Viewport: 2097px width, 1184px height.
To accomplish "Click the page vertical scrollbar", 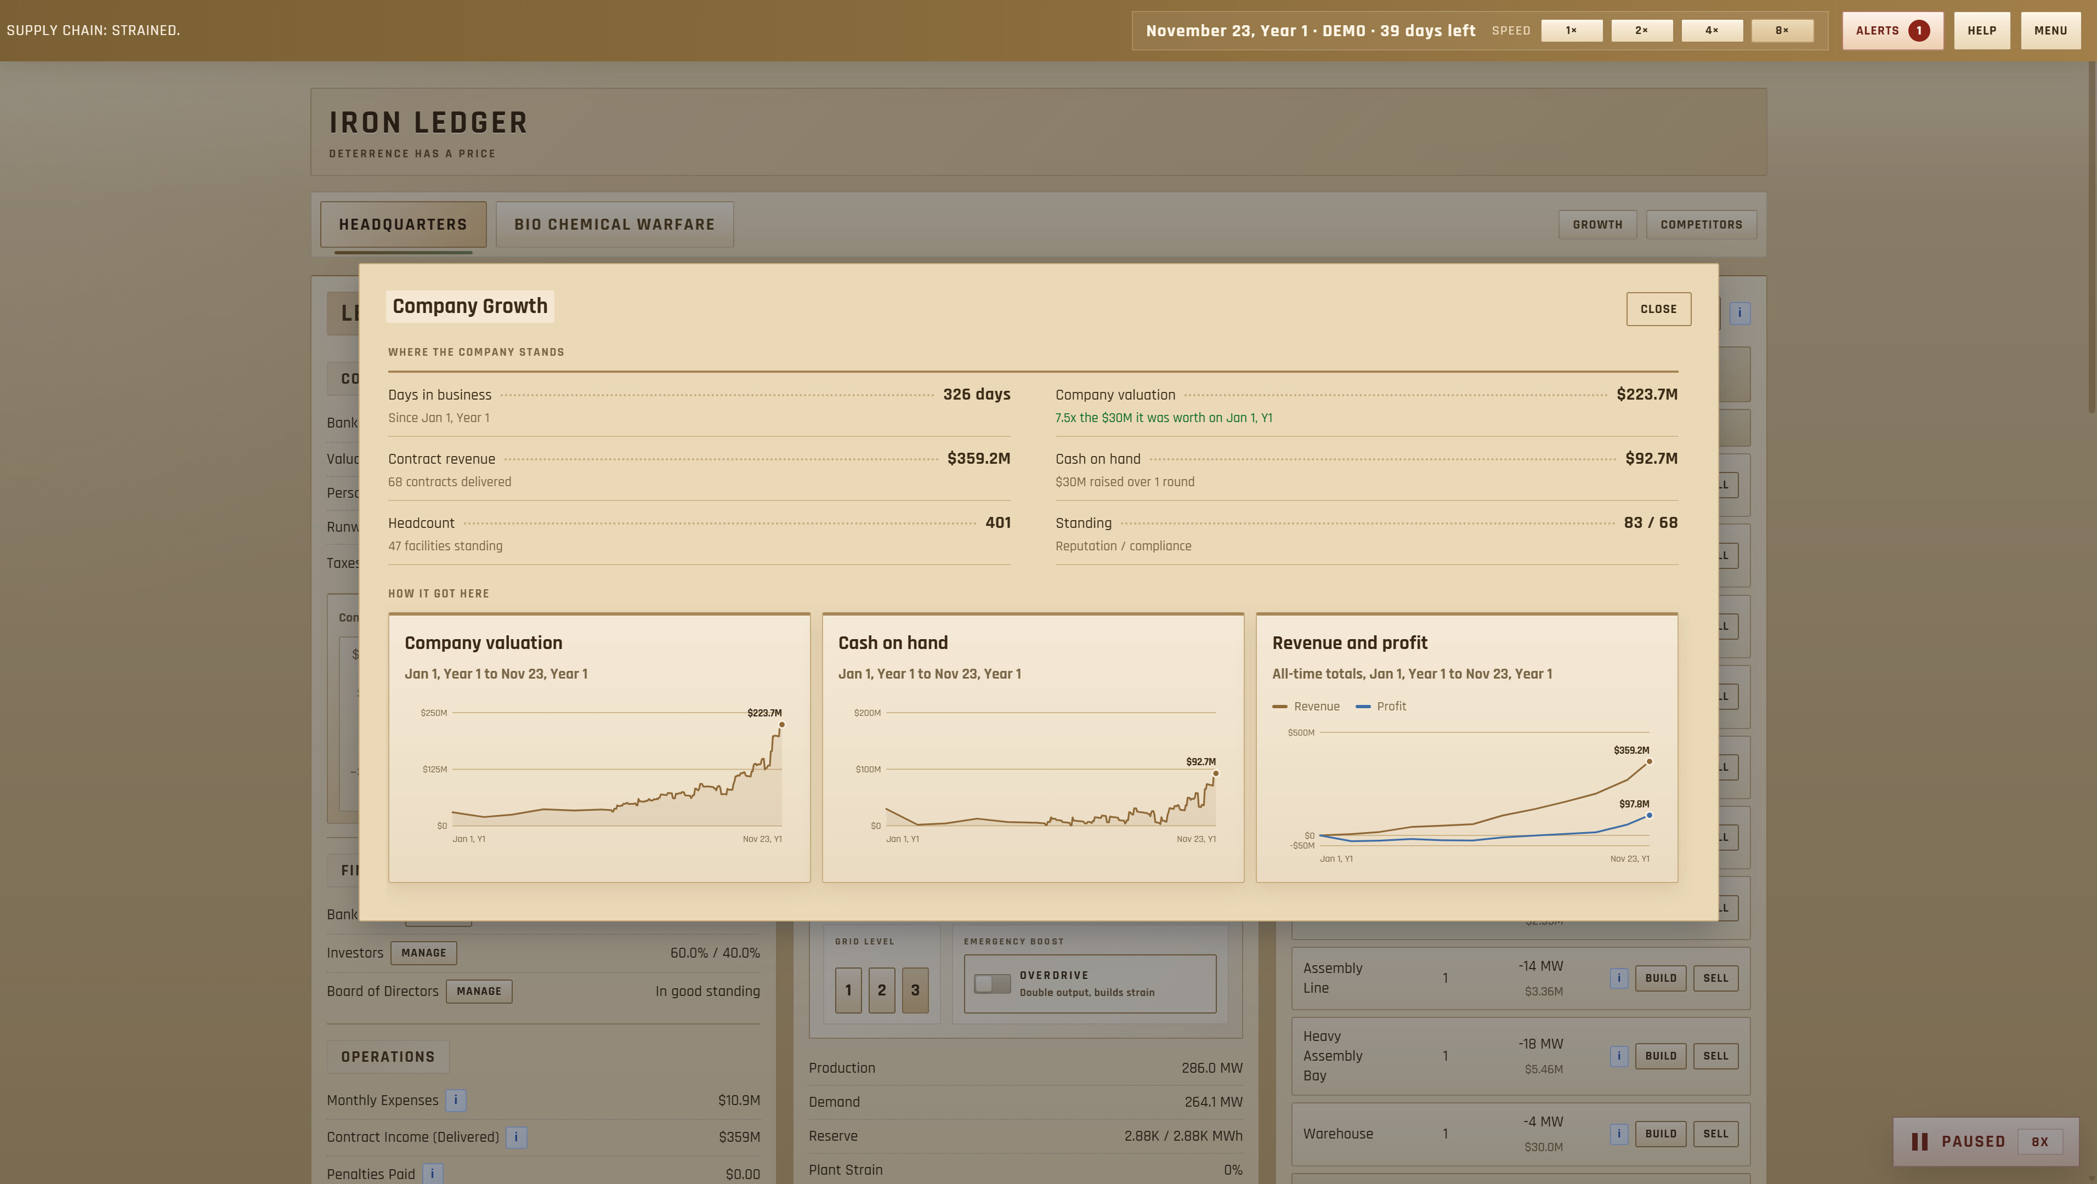I will (2092, 237).
